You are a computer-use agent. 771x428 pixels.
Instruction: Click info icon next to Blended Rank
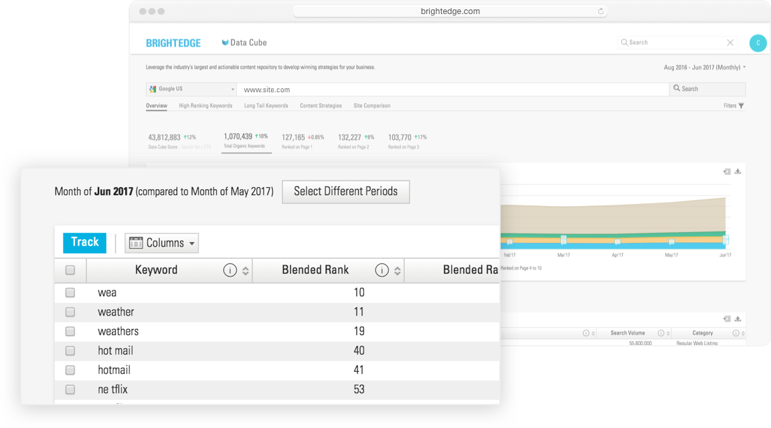click(x=381, y=270)
